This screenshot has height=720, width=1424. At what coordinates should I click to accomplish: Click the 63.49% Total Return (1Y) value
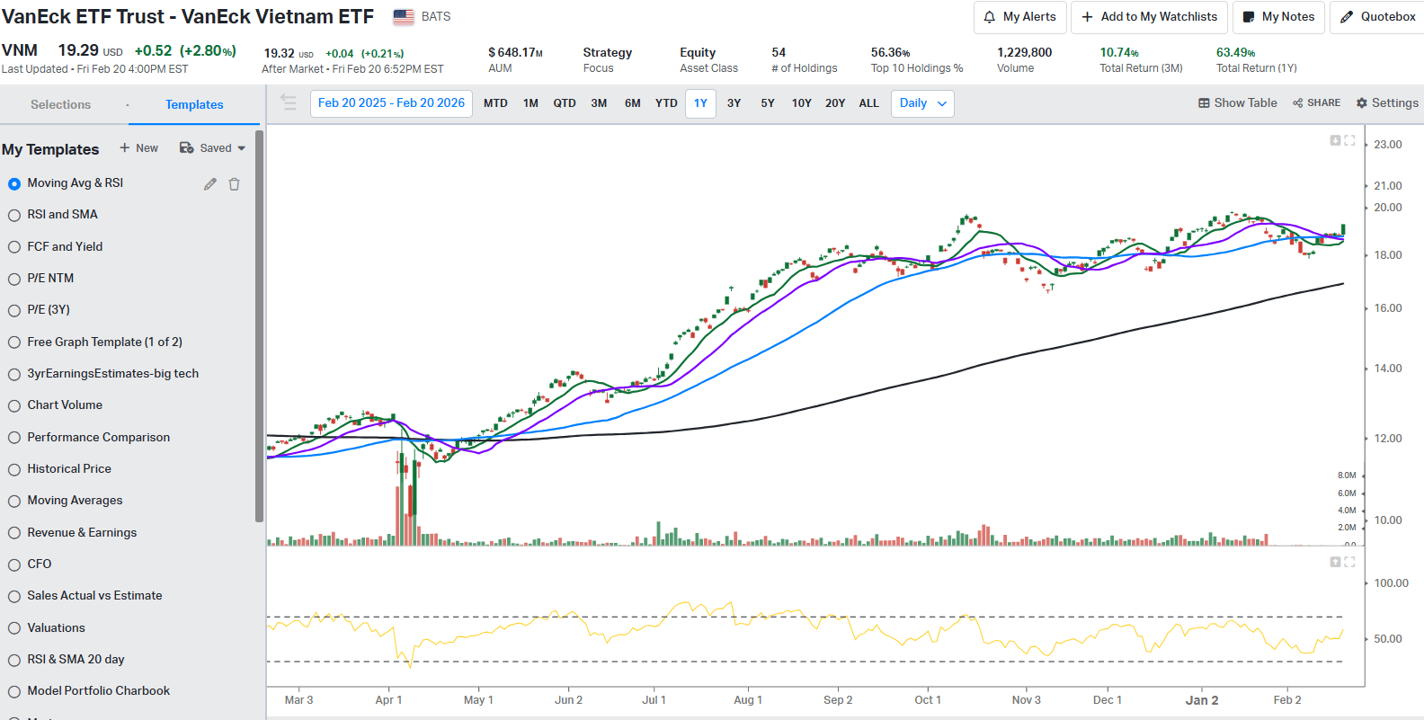pos(1236,53)
